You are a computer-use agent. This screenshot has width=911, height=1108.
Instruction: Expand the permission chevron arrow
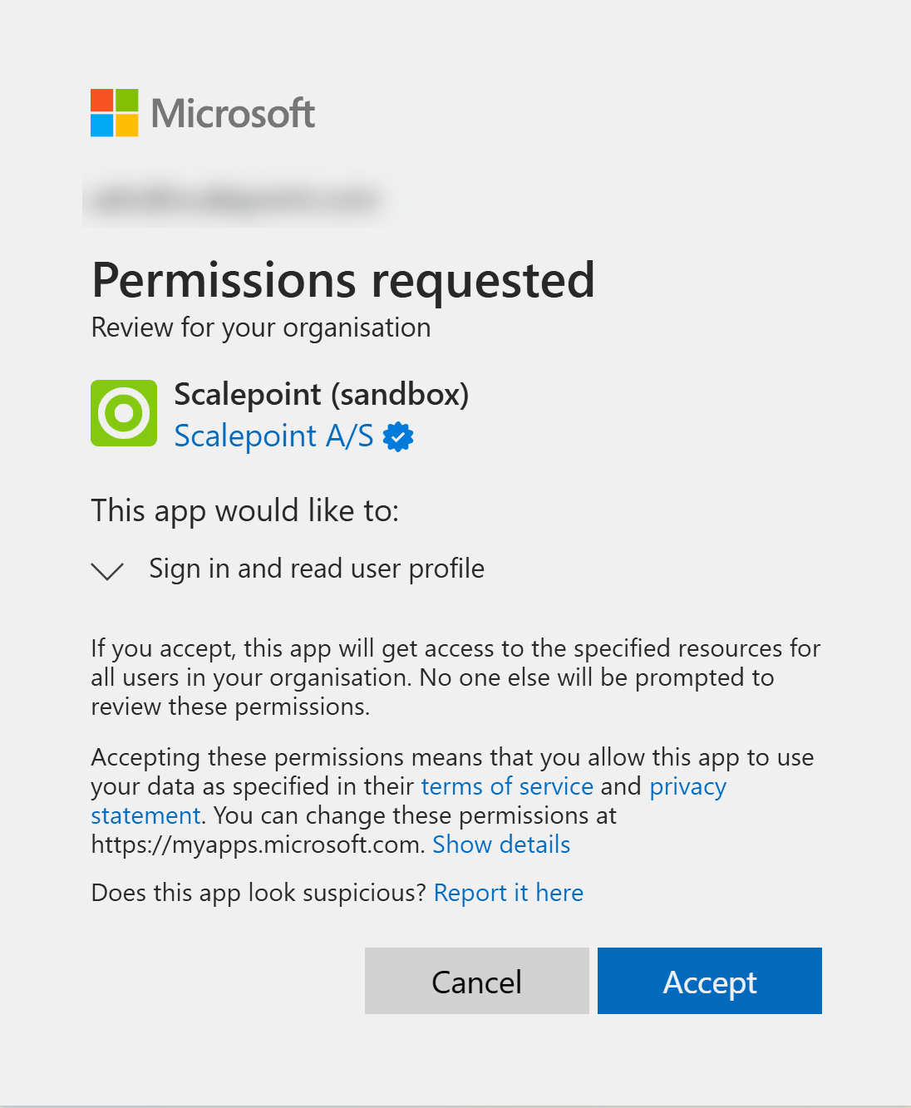(x=107, y=570)
